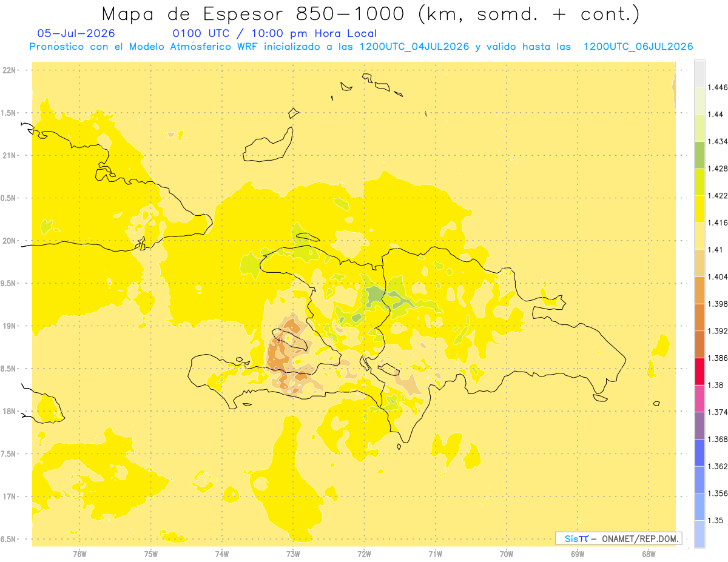Select the date label '05-Jul-2026'
The height and width of the screenshot is (562, 728).
coord(76,34)
